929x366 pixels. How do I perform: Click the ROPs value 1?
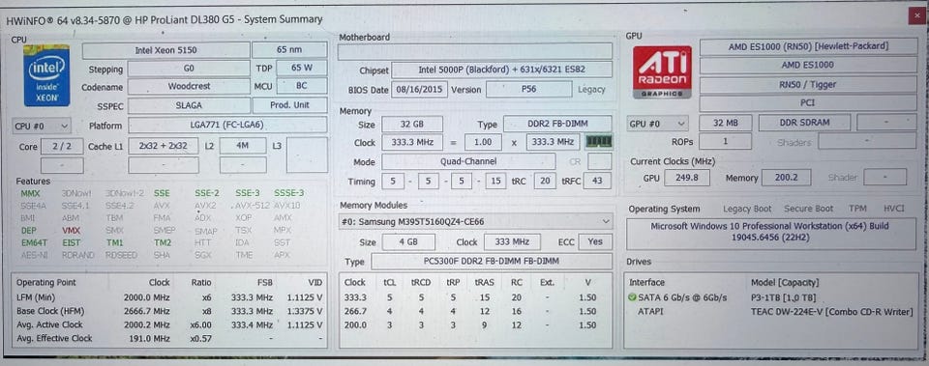725,141
